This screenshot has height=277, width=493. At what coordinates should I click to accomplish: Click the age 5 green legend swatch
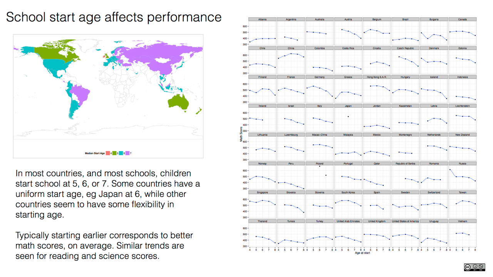114,153
